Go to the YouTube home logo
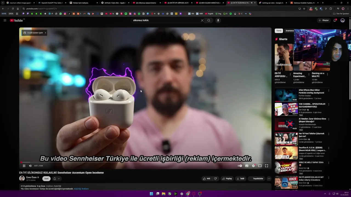351x197 pixels. click(17, 20)
